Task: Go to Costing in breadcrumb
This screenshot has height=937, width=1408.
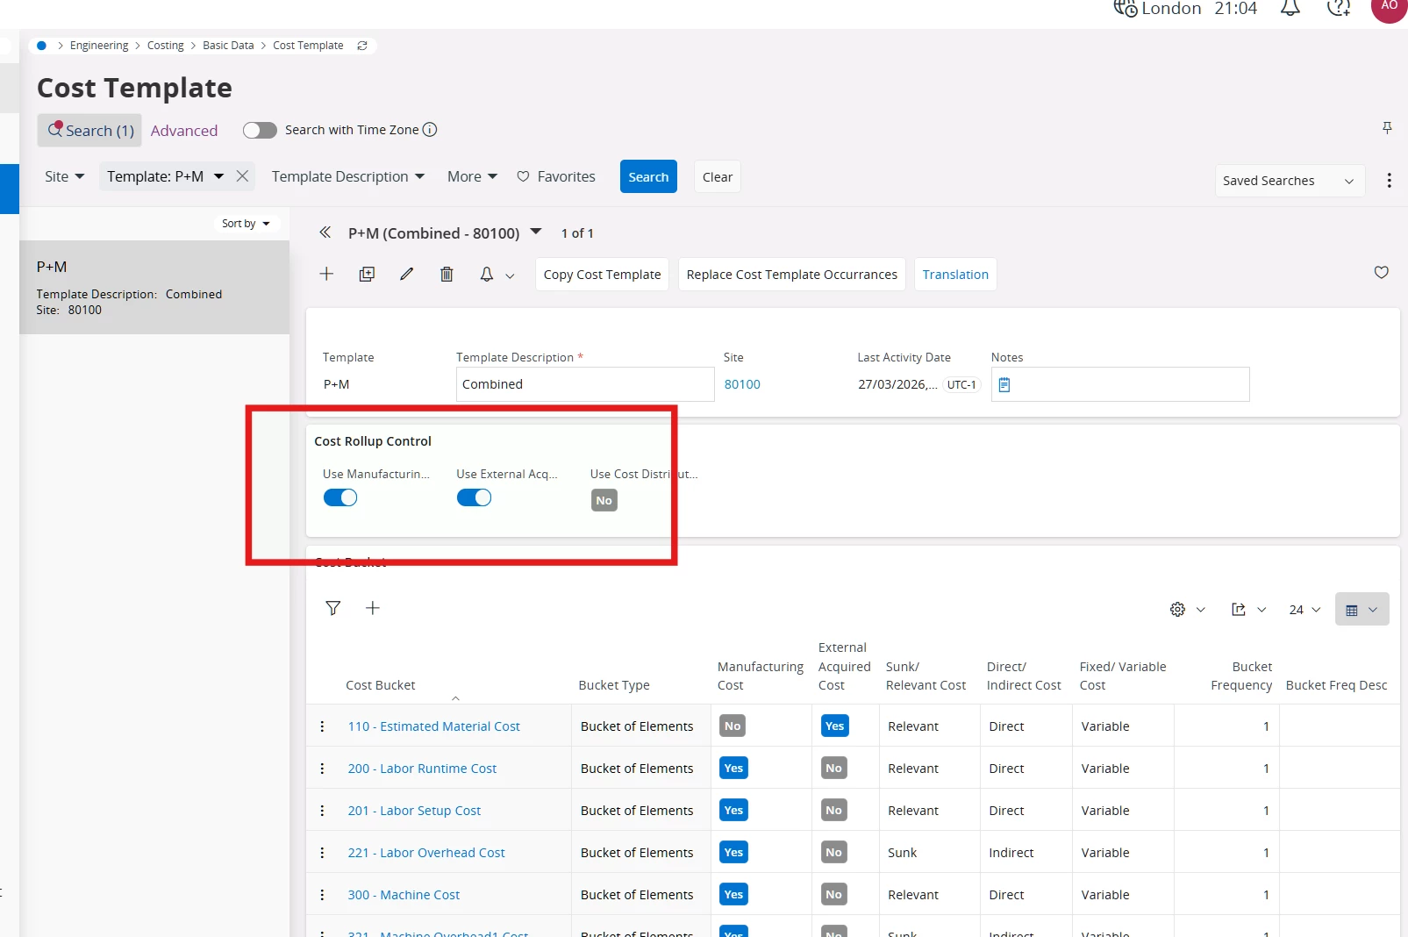Action: [x=165, y=46]
